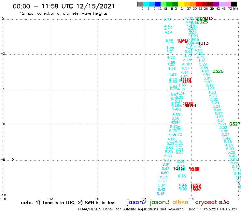Image resolution: width=241 pixels, height=212 pixels.
Task: Click the orange swatch above label 30
Action: (192, 4)
